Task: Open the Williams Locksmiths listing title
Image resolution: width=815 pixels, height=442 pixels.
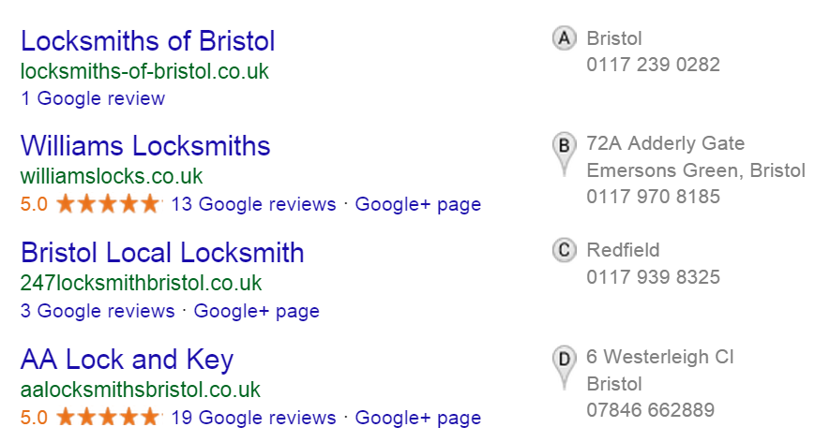Action: [145, 146]
